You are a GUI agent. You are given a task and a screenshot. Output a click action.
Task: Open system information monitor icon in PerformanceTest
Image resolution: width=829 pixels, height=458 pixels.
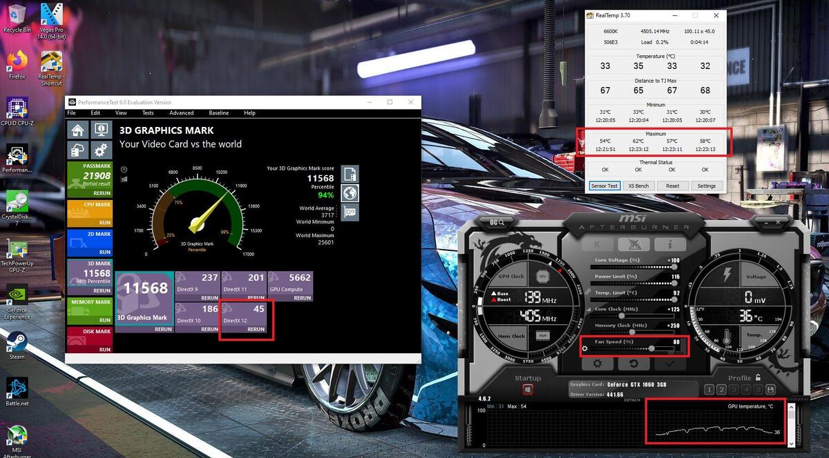tap(101, 130)
